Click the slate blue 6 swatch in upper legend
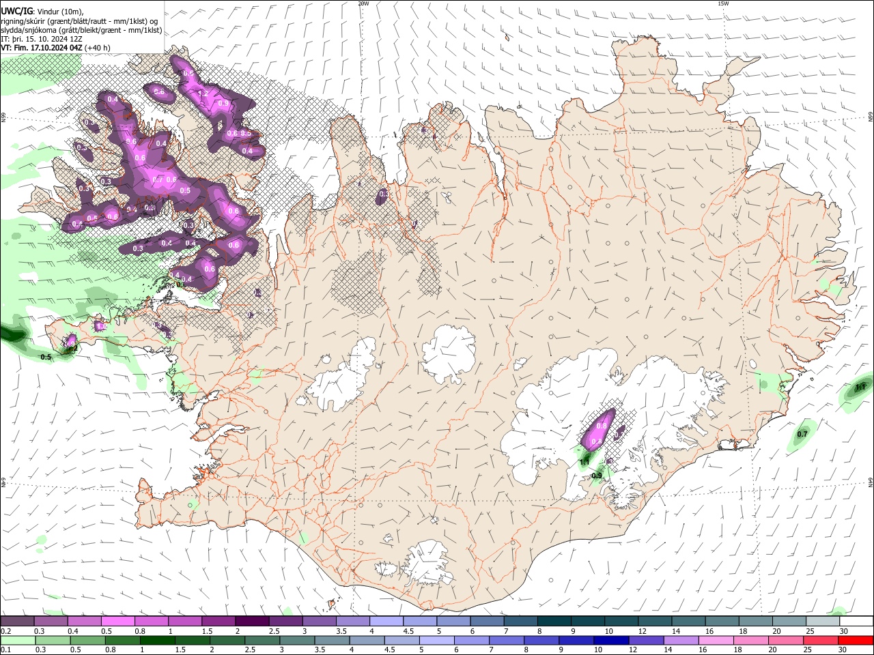Image resolution: width=874 pixels, height=655 pixels. [488, 621]
